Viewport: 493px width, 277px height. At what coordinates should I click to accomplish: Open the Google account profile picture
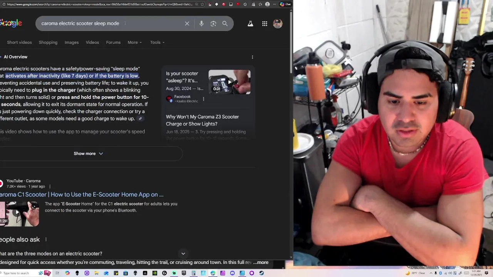pyautogui.click(x=278, y=23)
